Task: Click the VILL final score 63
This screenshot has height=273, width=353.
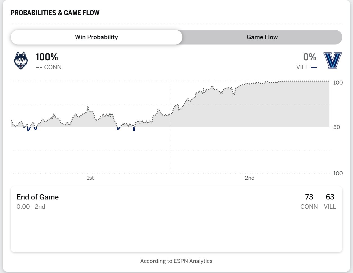Action: click(x=330, y=197)
